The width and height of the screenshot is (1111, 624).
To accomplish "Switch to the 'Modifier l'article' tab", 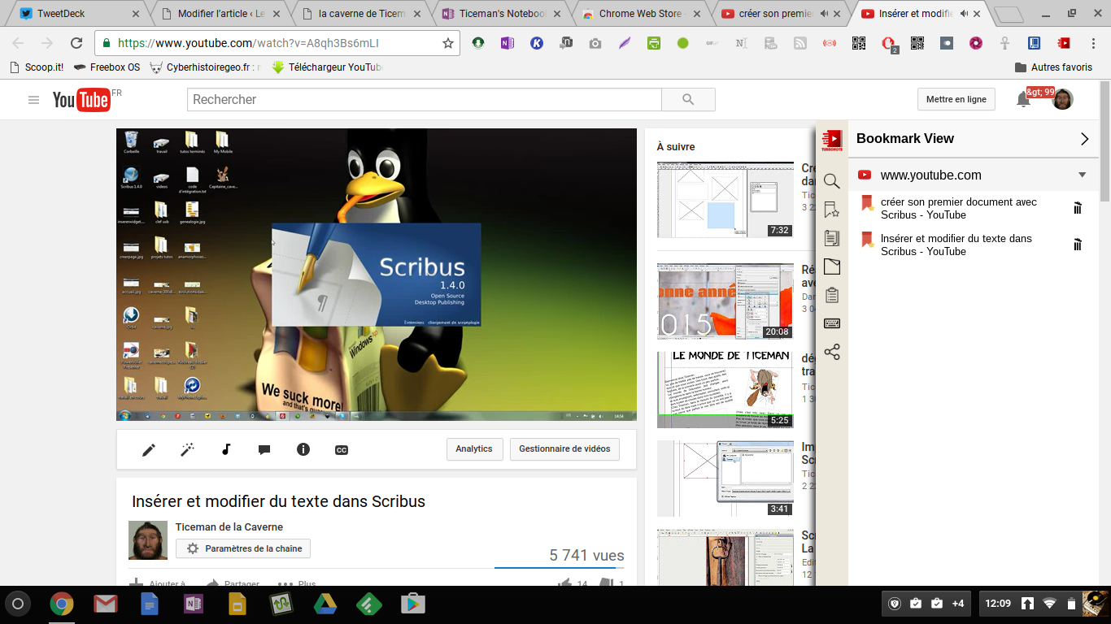I will [221, 13].
